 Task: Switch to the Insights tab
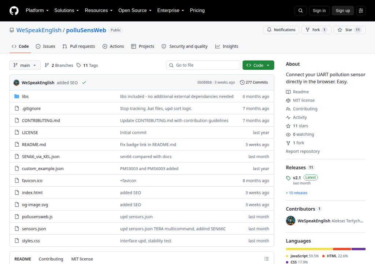[x=227, y=46]
